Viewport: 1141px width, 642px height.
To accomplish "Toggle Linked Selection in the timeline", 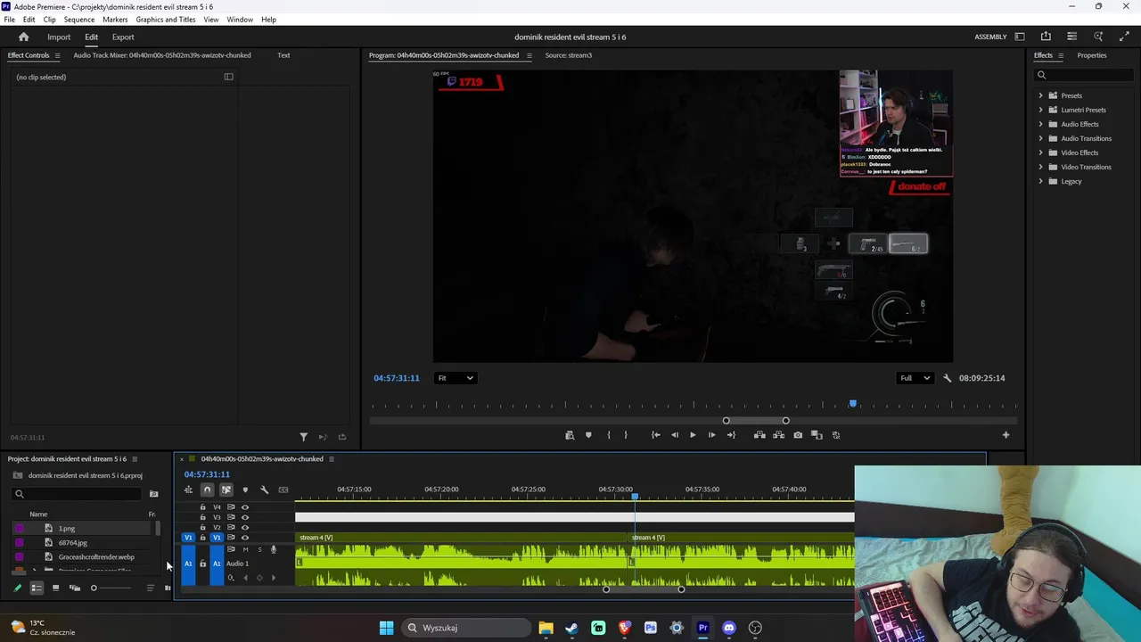I will point(226,490).
